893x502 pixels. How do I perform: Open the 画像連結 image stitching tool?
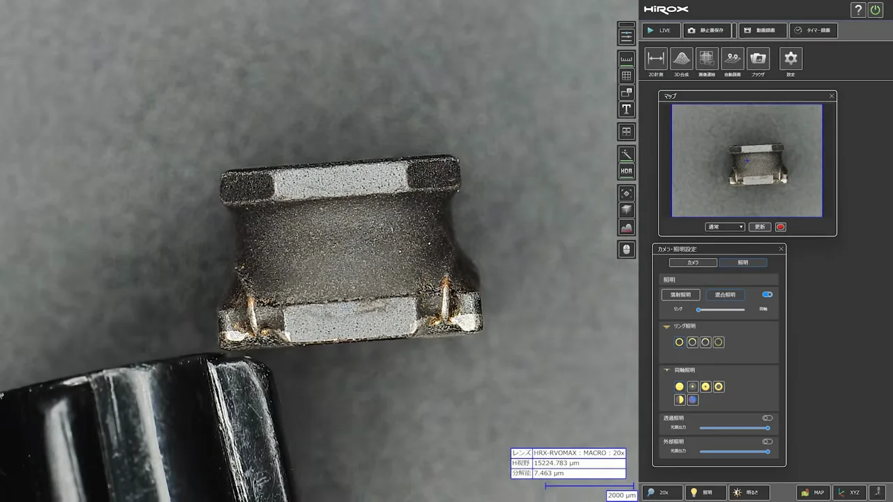707,59
